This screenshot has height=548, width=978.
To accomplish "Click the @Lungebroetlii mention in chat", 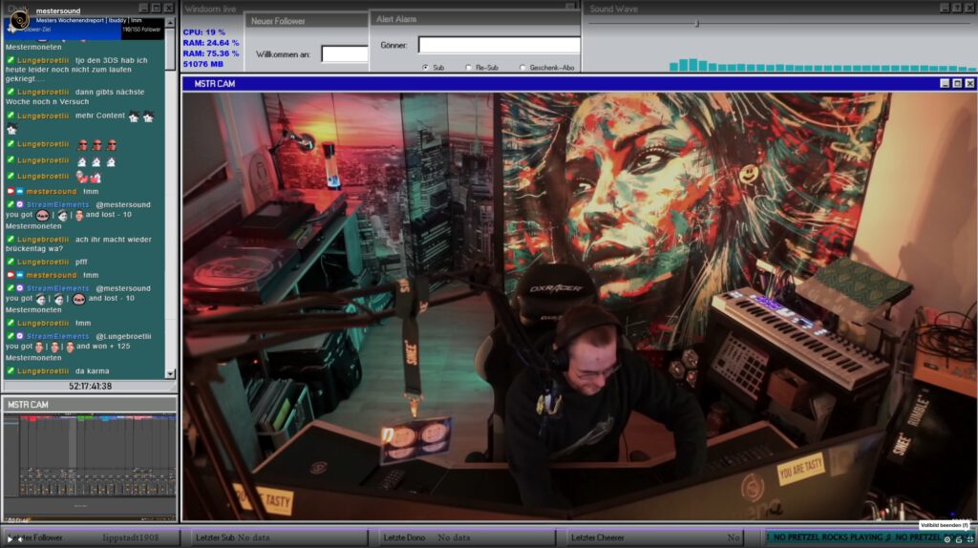I will [x=123, y=336].
